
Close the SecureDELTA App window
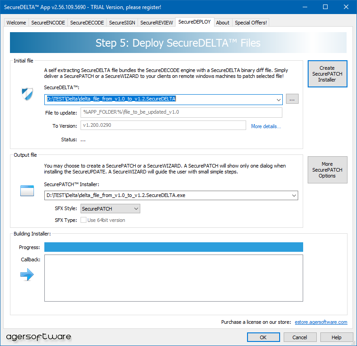346,7
